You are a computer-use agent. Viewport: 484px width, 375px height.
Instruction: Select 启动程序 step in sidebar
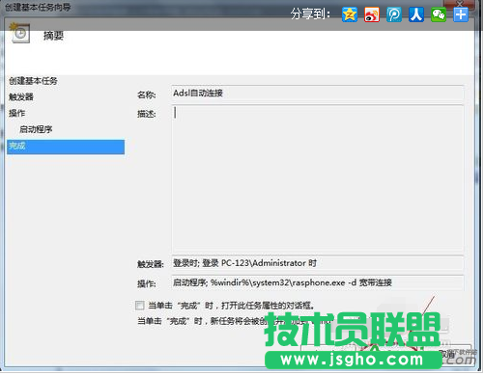36,129
